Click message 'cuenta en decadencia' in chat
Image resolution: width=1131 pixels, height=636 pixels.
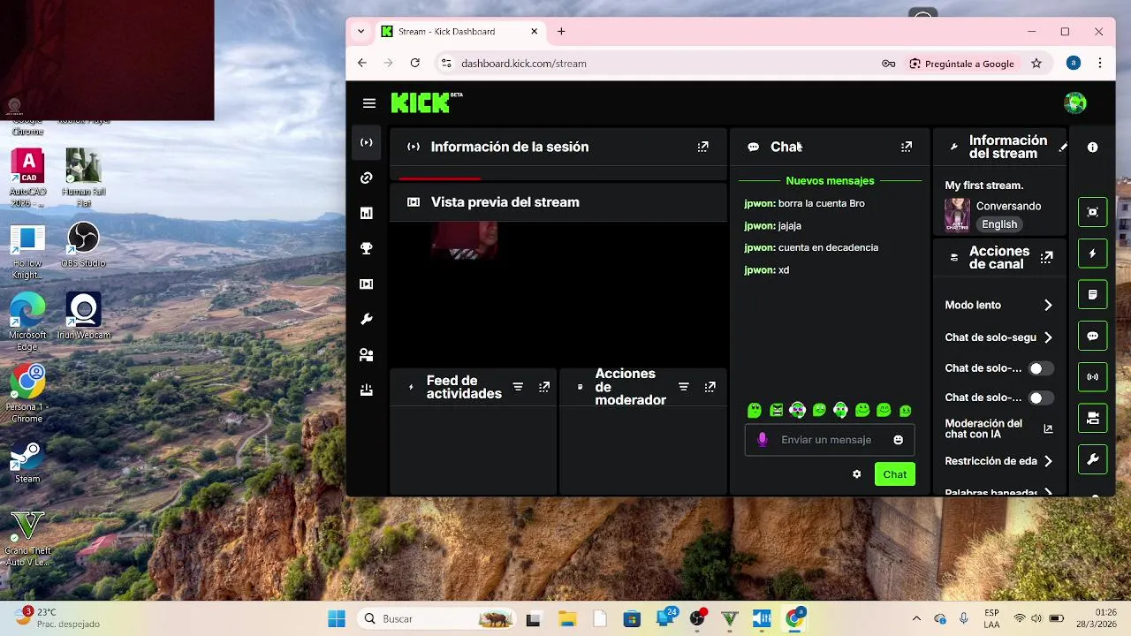(828, 247)
